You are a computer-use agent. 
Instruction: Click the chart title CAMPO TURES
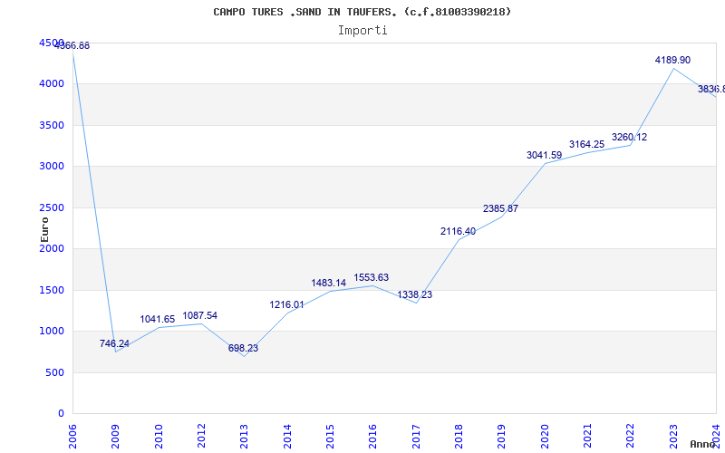tap(362, 12)
